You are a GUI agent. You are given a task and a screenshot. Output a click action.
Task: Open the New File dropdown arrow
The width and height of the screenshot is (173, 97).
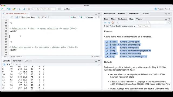(5, 9)
